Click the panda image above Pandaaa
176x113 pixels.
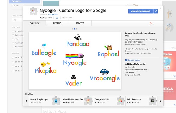pyautogui.click(x=78, y=37)
